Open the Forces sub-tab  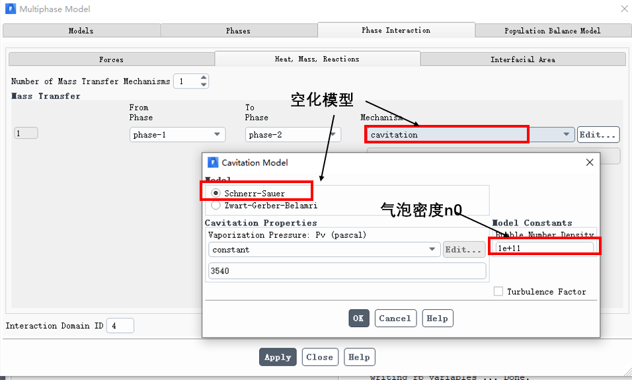click(x=112, y=59)
